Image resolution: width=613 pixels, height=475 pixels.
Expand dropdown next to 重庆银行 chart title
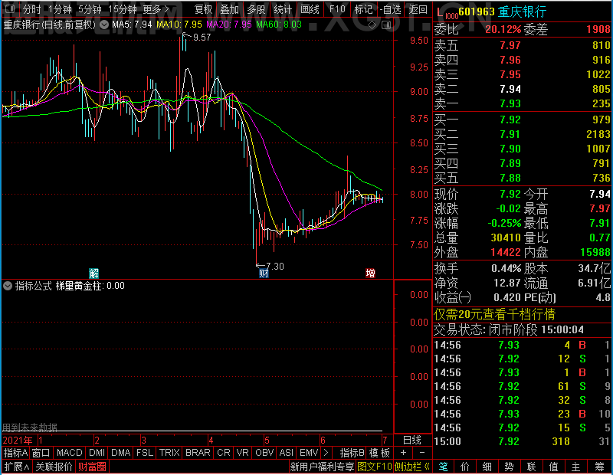(x=104, y=25)
